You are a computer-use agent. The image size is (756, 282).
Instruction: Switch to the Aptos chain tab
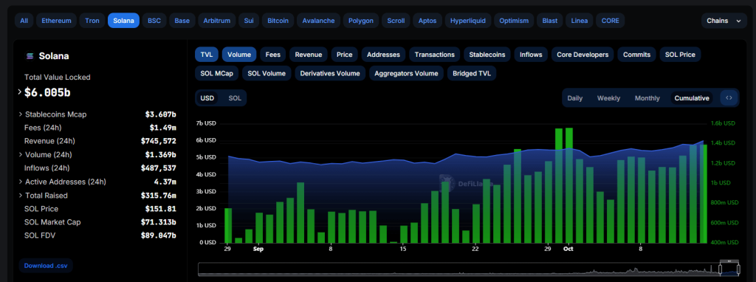[427, 21]
